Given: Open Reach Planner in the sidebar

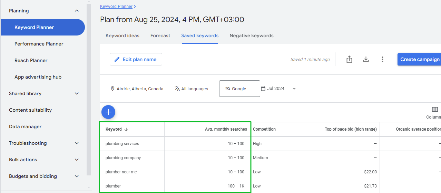Looking at the screenshot, I should click(31, 60).
